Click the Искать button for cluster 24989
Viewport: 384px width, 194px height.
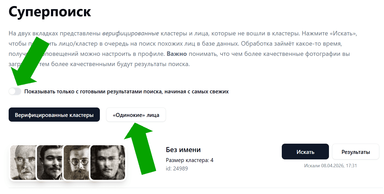(305, 152)
